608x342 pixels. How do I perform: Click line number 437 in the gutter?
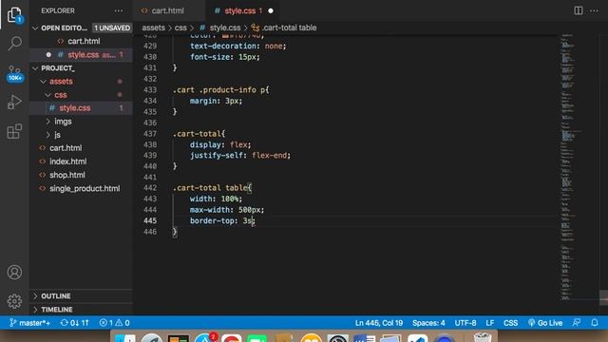pyautogui.click(x=150, y=134)
